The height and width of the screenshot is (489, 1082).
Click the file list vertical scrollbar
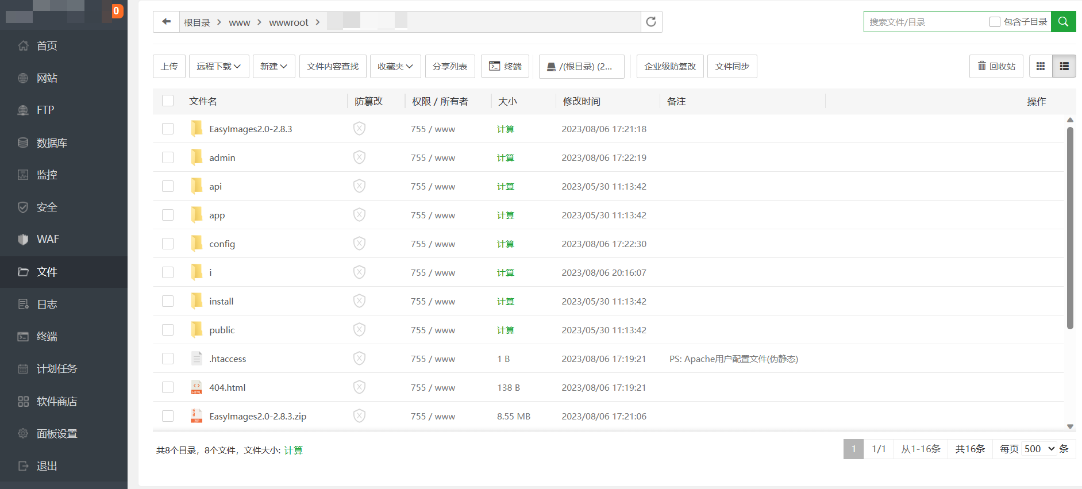tap(1070, 230)
